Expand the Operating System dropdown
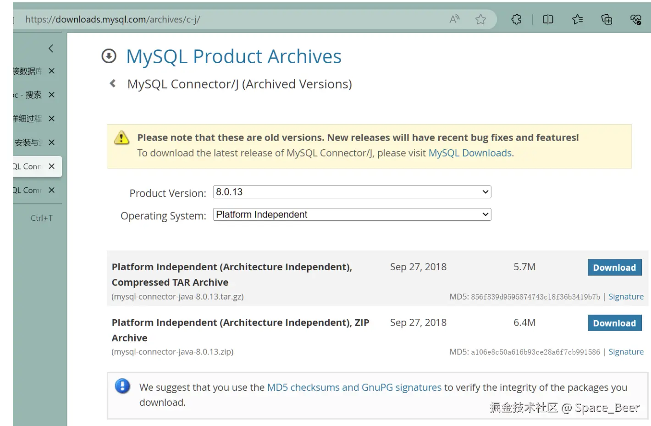This screenshot has height=426, width=651. tap(352, 214)
